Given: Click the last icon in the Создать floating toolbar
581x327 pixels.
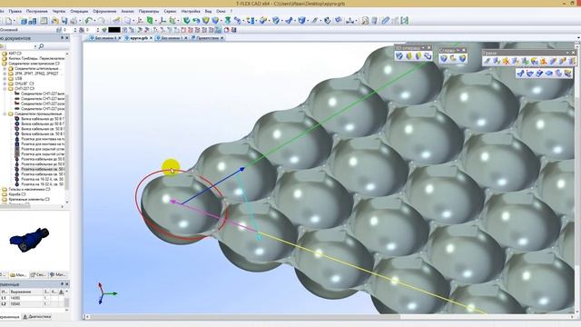Looking at the screenshot, I should [462, 58].
